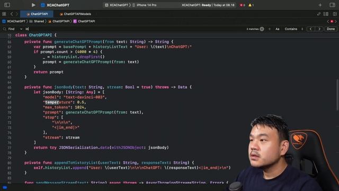Jump to next issue arrow in jump bar
This screenshot has width=339, height=191.
(336, 21)
